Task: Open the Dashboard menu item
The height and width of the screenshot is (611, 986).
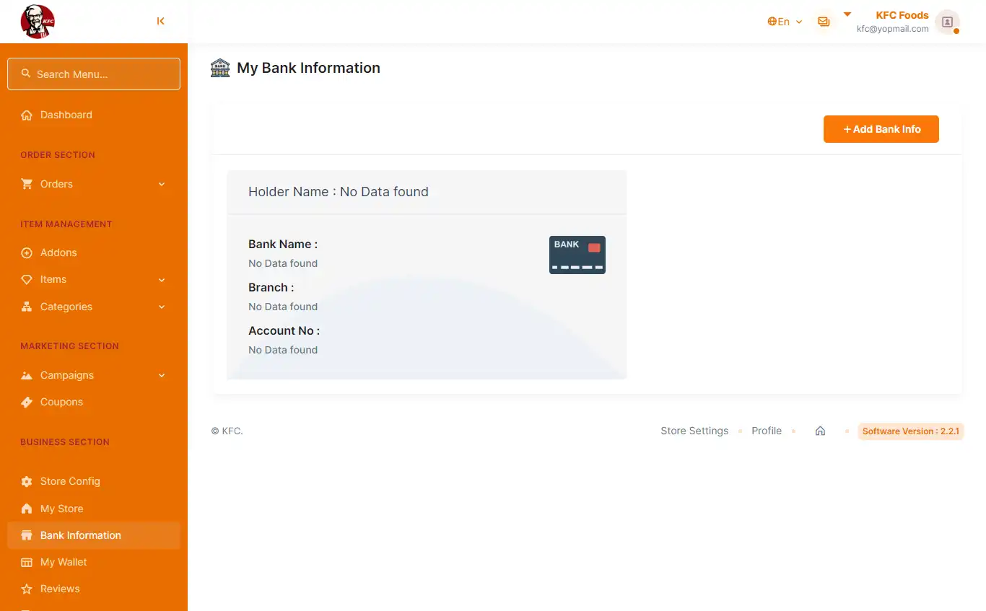Action: [x=66, y=115]
